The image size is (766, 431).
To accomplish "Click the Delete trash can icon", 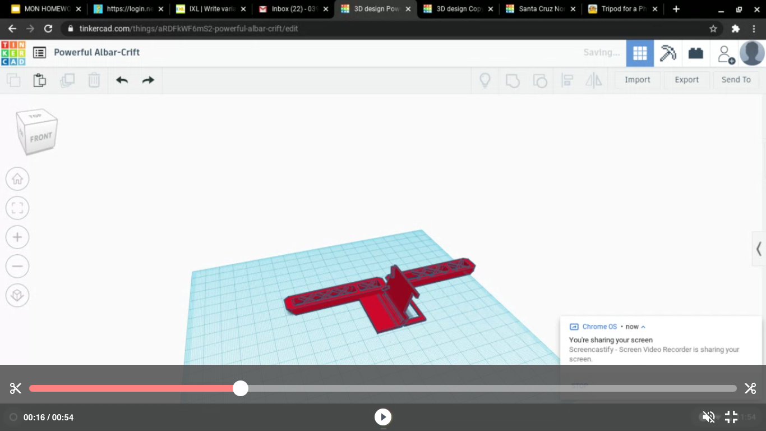I will click(94, 80).
